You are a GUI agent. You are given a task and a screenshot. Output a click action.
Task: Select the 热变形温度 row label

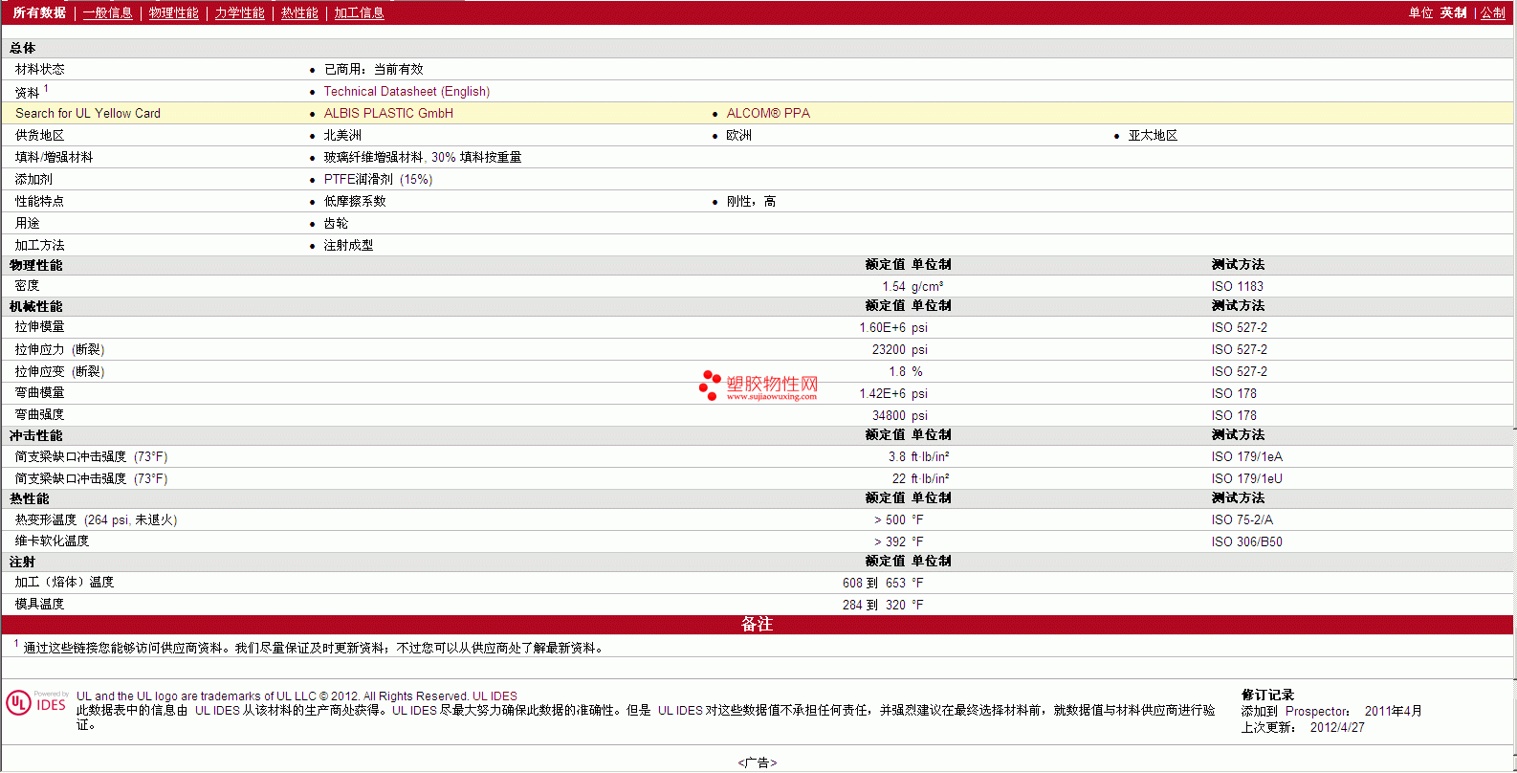(x=96, y=519)
